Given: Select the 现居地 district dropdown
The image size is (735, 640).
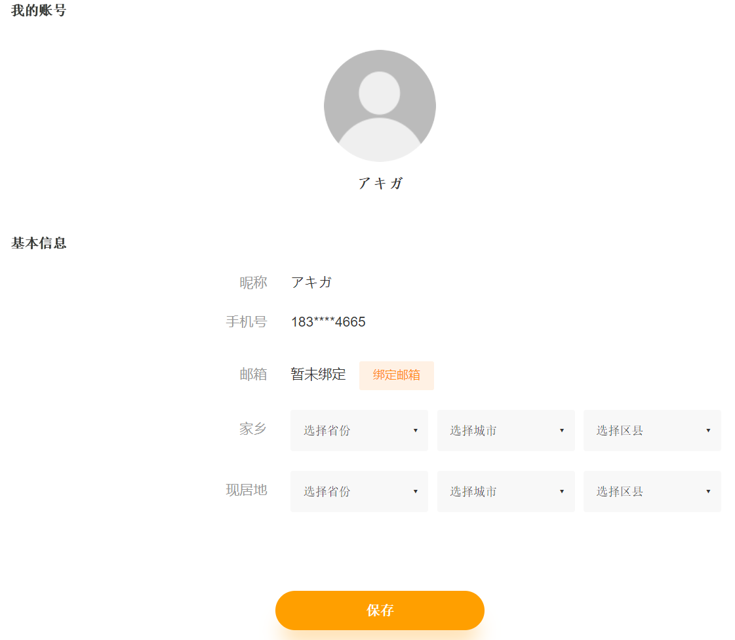Looking at the screenshot, I should click(652, 491).
